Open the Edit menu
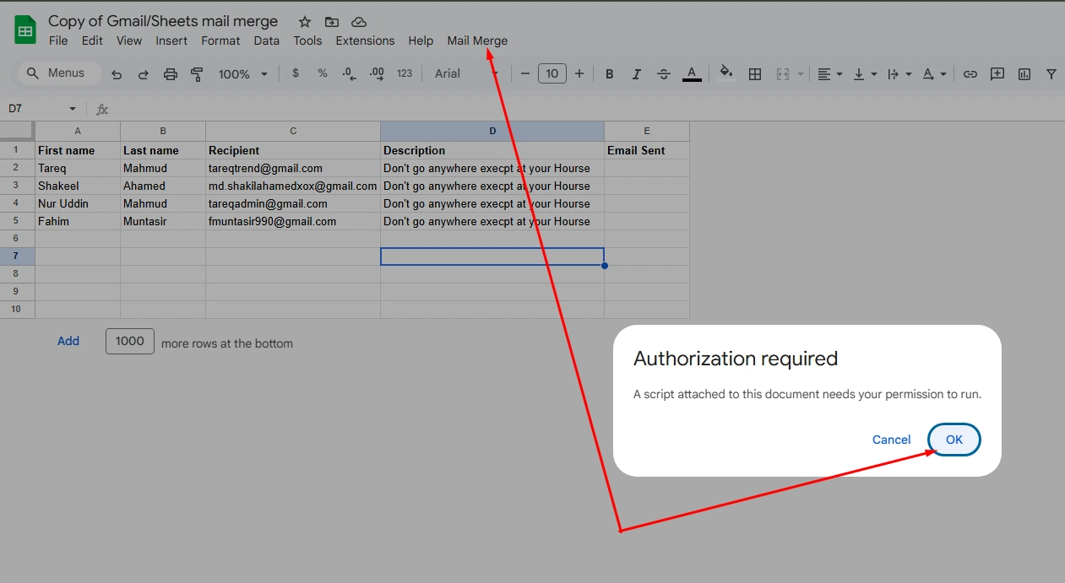The height and width of the screenshot is (583, 1065). 92,40
